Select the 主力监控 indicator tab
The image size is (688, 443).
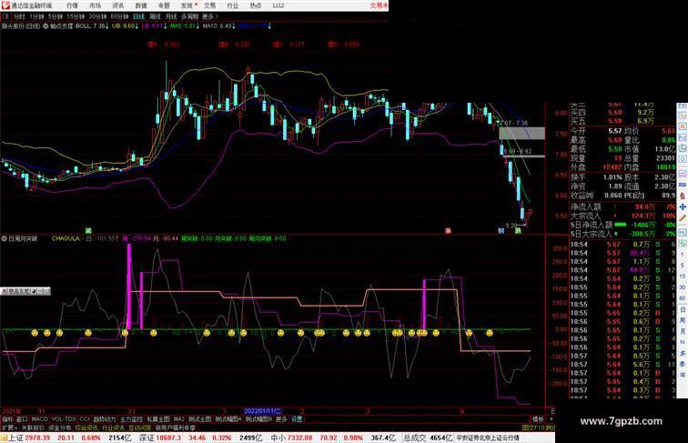[131, 419]
